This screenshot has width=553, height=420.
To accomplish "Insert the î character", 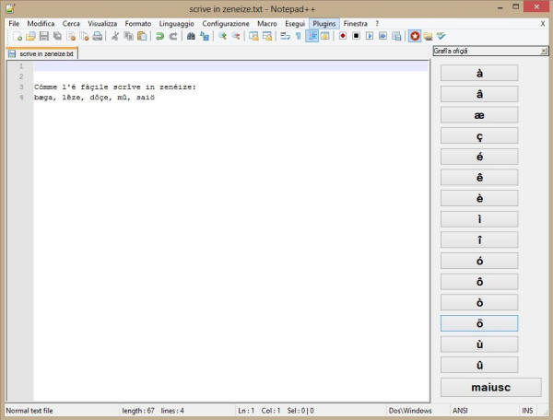I will tap(479, 240).
